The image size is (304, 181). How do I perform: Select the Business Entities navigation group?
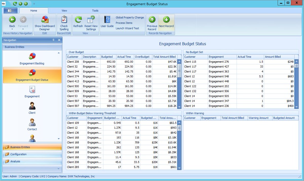click(x=32, y=147)
